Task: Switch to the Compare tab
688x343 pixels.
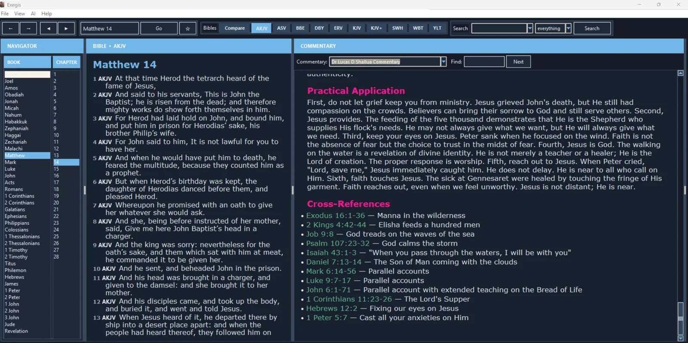Action: point(235,28)
